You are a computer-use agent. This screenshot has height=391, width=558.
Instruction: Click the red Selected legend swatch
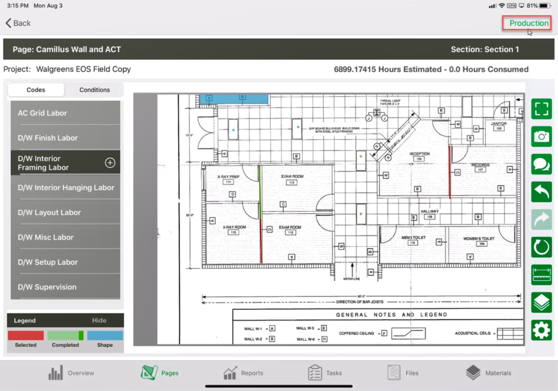[26, 336]
